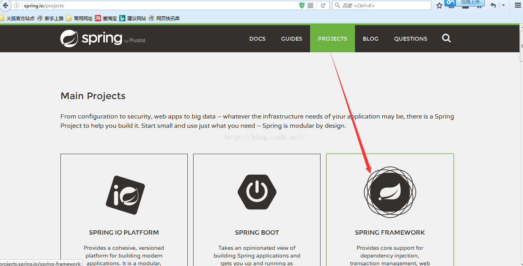523x266 pixels.
Task: Click the search magnifier in the search box
Action: (337, 5)
